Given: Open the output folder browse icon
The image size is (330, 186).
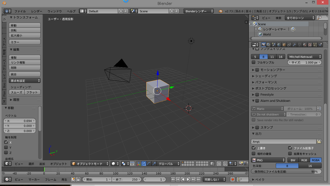Looking at the screenshot, I should coord(319,141).
